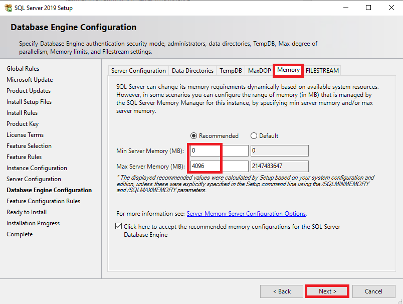
Task: Open the TempDB tab
Action: pyautogui.click(x=231, y=70)
